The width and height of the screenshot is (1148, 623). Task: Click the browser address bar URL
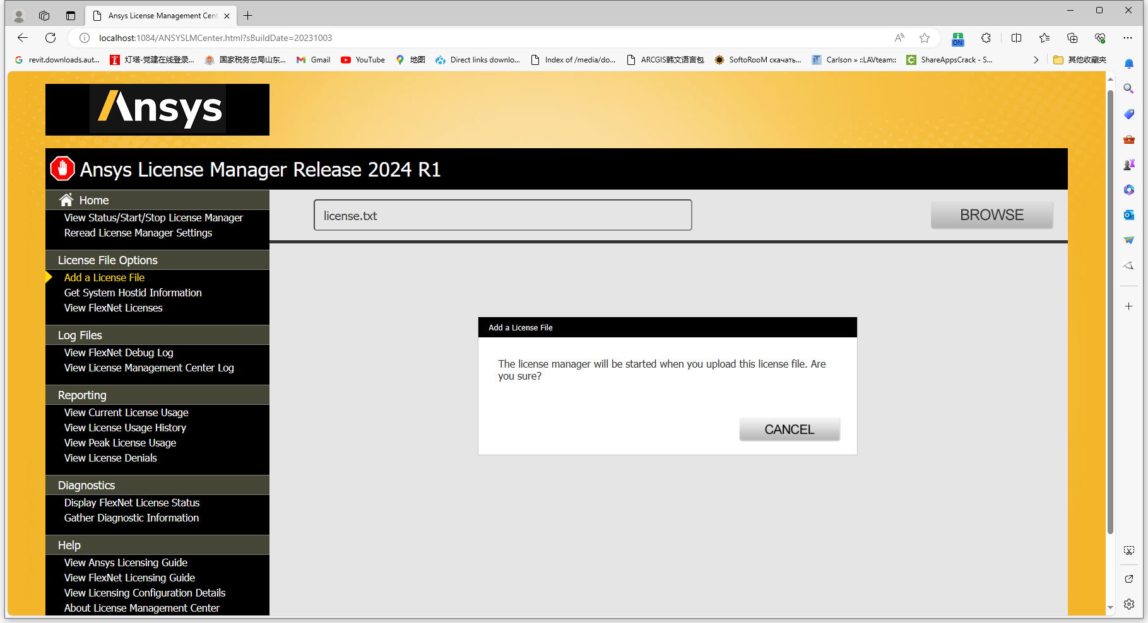215,38
